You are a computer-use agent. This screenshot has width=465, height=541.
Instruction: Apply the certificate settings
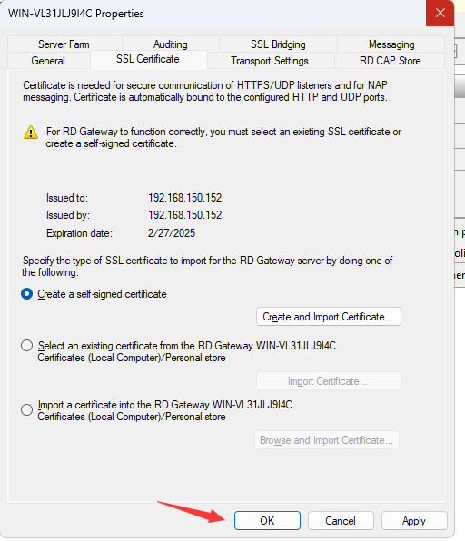(414, 521)
